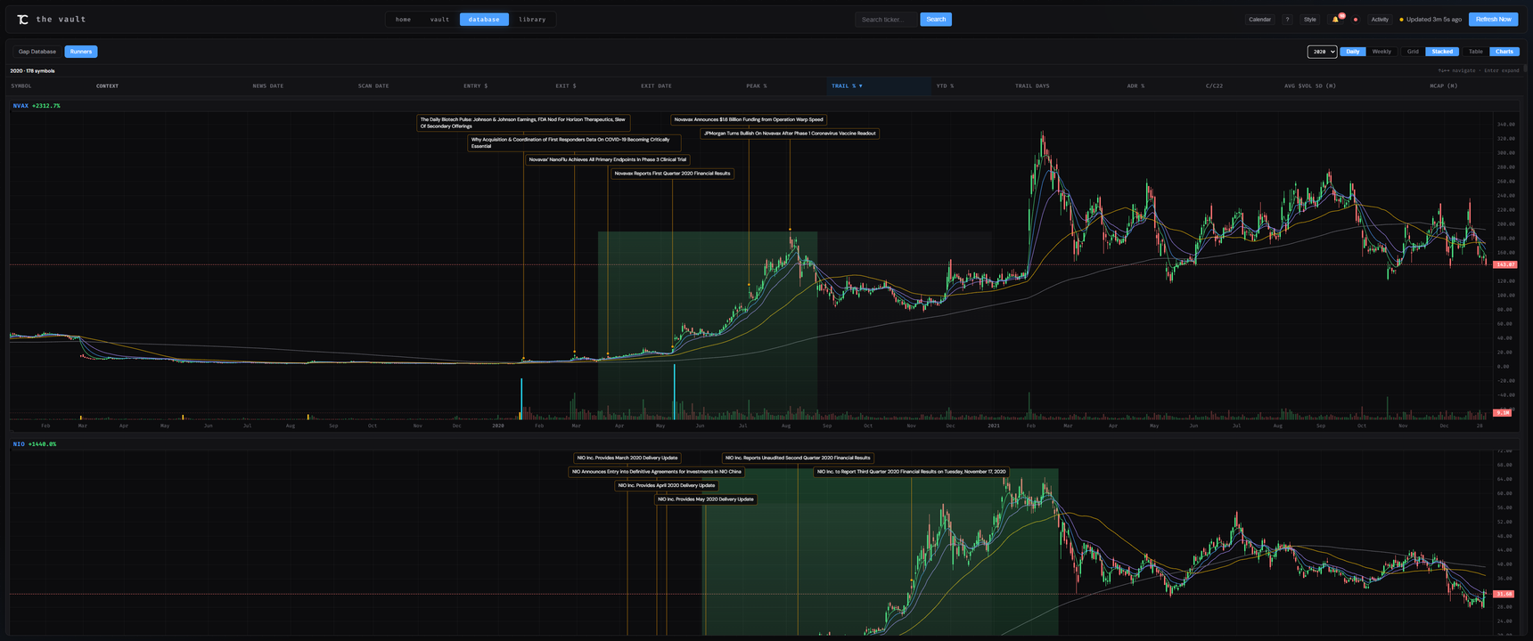
Task: Click NVAX current price tag 143.07
Action: coord(1504,264)
